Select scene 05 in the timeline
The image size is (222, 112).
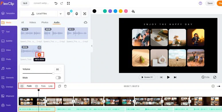(148, 101)
